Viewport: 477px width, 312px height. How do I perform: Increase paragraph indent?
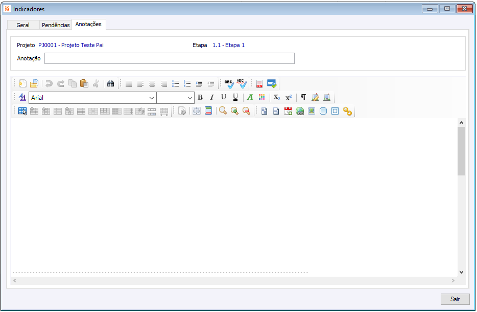click(x=199, y=83)
